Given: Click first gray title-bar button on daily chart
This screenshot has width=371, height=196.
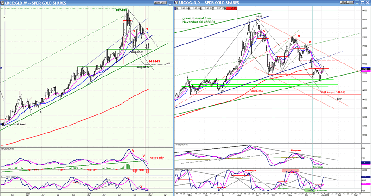Looking at the screenshot, I should click(x=343, y=3).
